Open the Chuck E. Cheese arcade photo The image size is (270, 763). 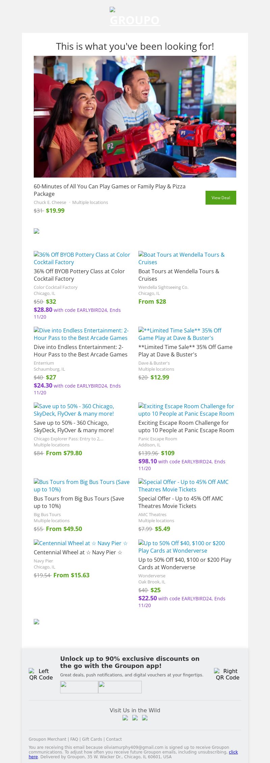point(135,116)
